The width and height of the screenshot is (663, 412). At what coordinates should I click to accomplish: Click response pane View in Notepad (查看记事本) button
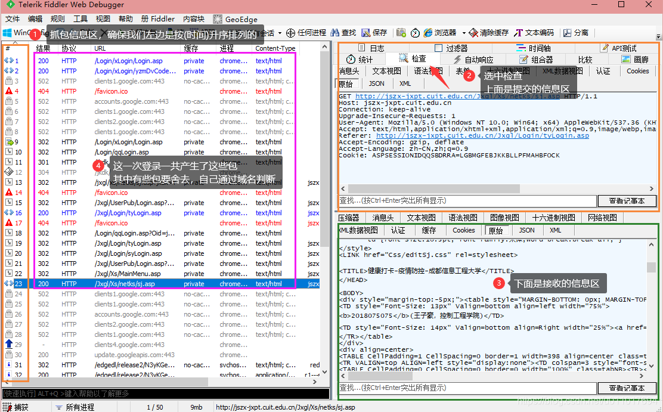point(627,388)
